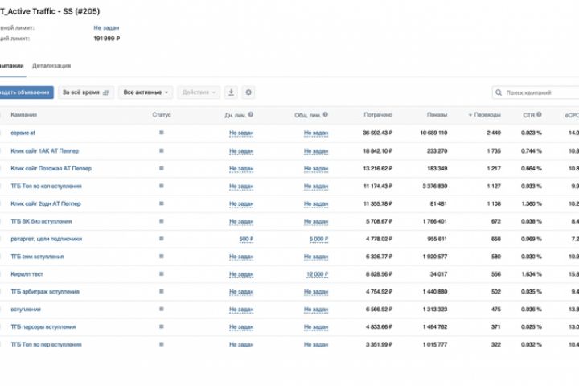Click status icon for сервис at campaign
This screenshot has width=579, height=386.
coord(161,133)
